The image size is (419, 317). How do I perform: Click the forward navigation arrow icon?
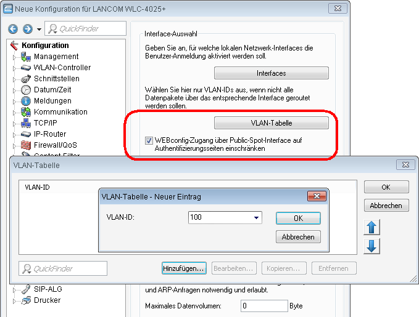coord(28,29)
